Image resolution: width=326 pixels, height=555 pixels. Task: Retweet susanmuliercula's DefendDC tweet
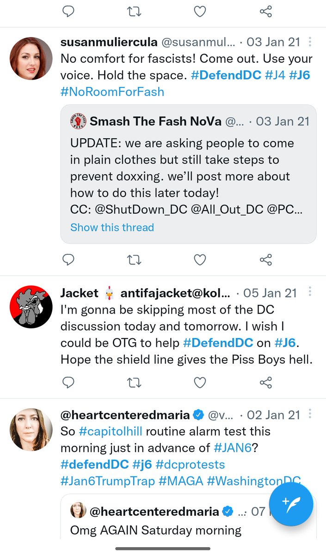click(134, 260)
